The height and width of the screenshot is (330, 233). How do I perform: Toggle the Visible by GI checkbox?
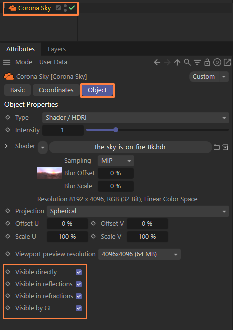pos(79,308)
